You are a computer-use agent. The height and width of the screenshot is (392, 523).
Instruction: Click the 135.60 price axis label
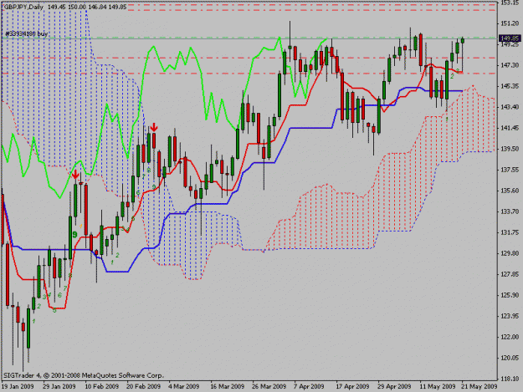click(x=510, y=191)
